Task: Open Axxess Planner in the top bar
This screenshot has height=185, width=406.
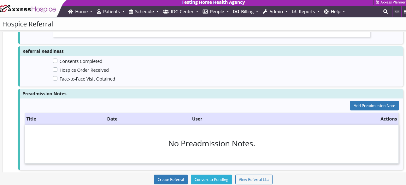Action: click(390, 3)
